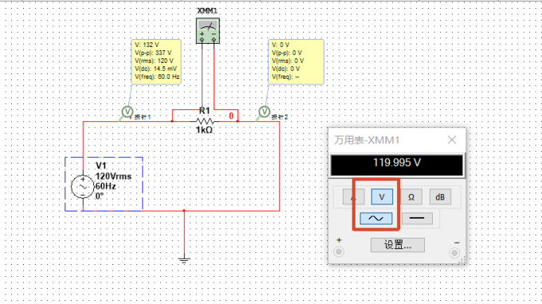Select DC signal mode (straight line)

click(x=417, y=219)
